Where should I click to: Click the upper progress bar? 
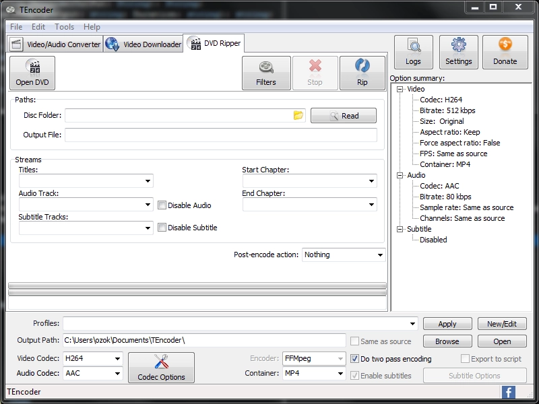197,285
